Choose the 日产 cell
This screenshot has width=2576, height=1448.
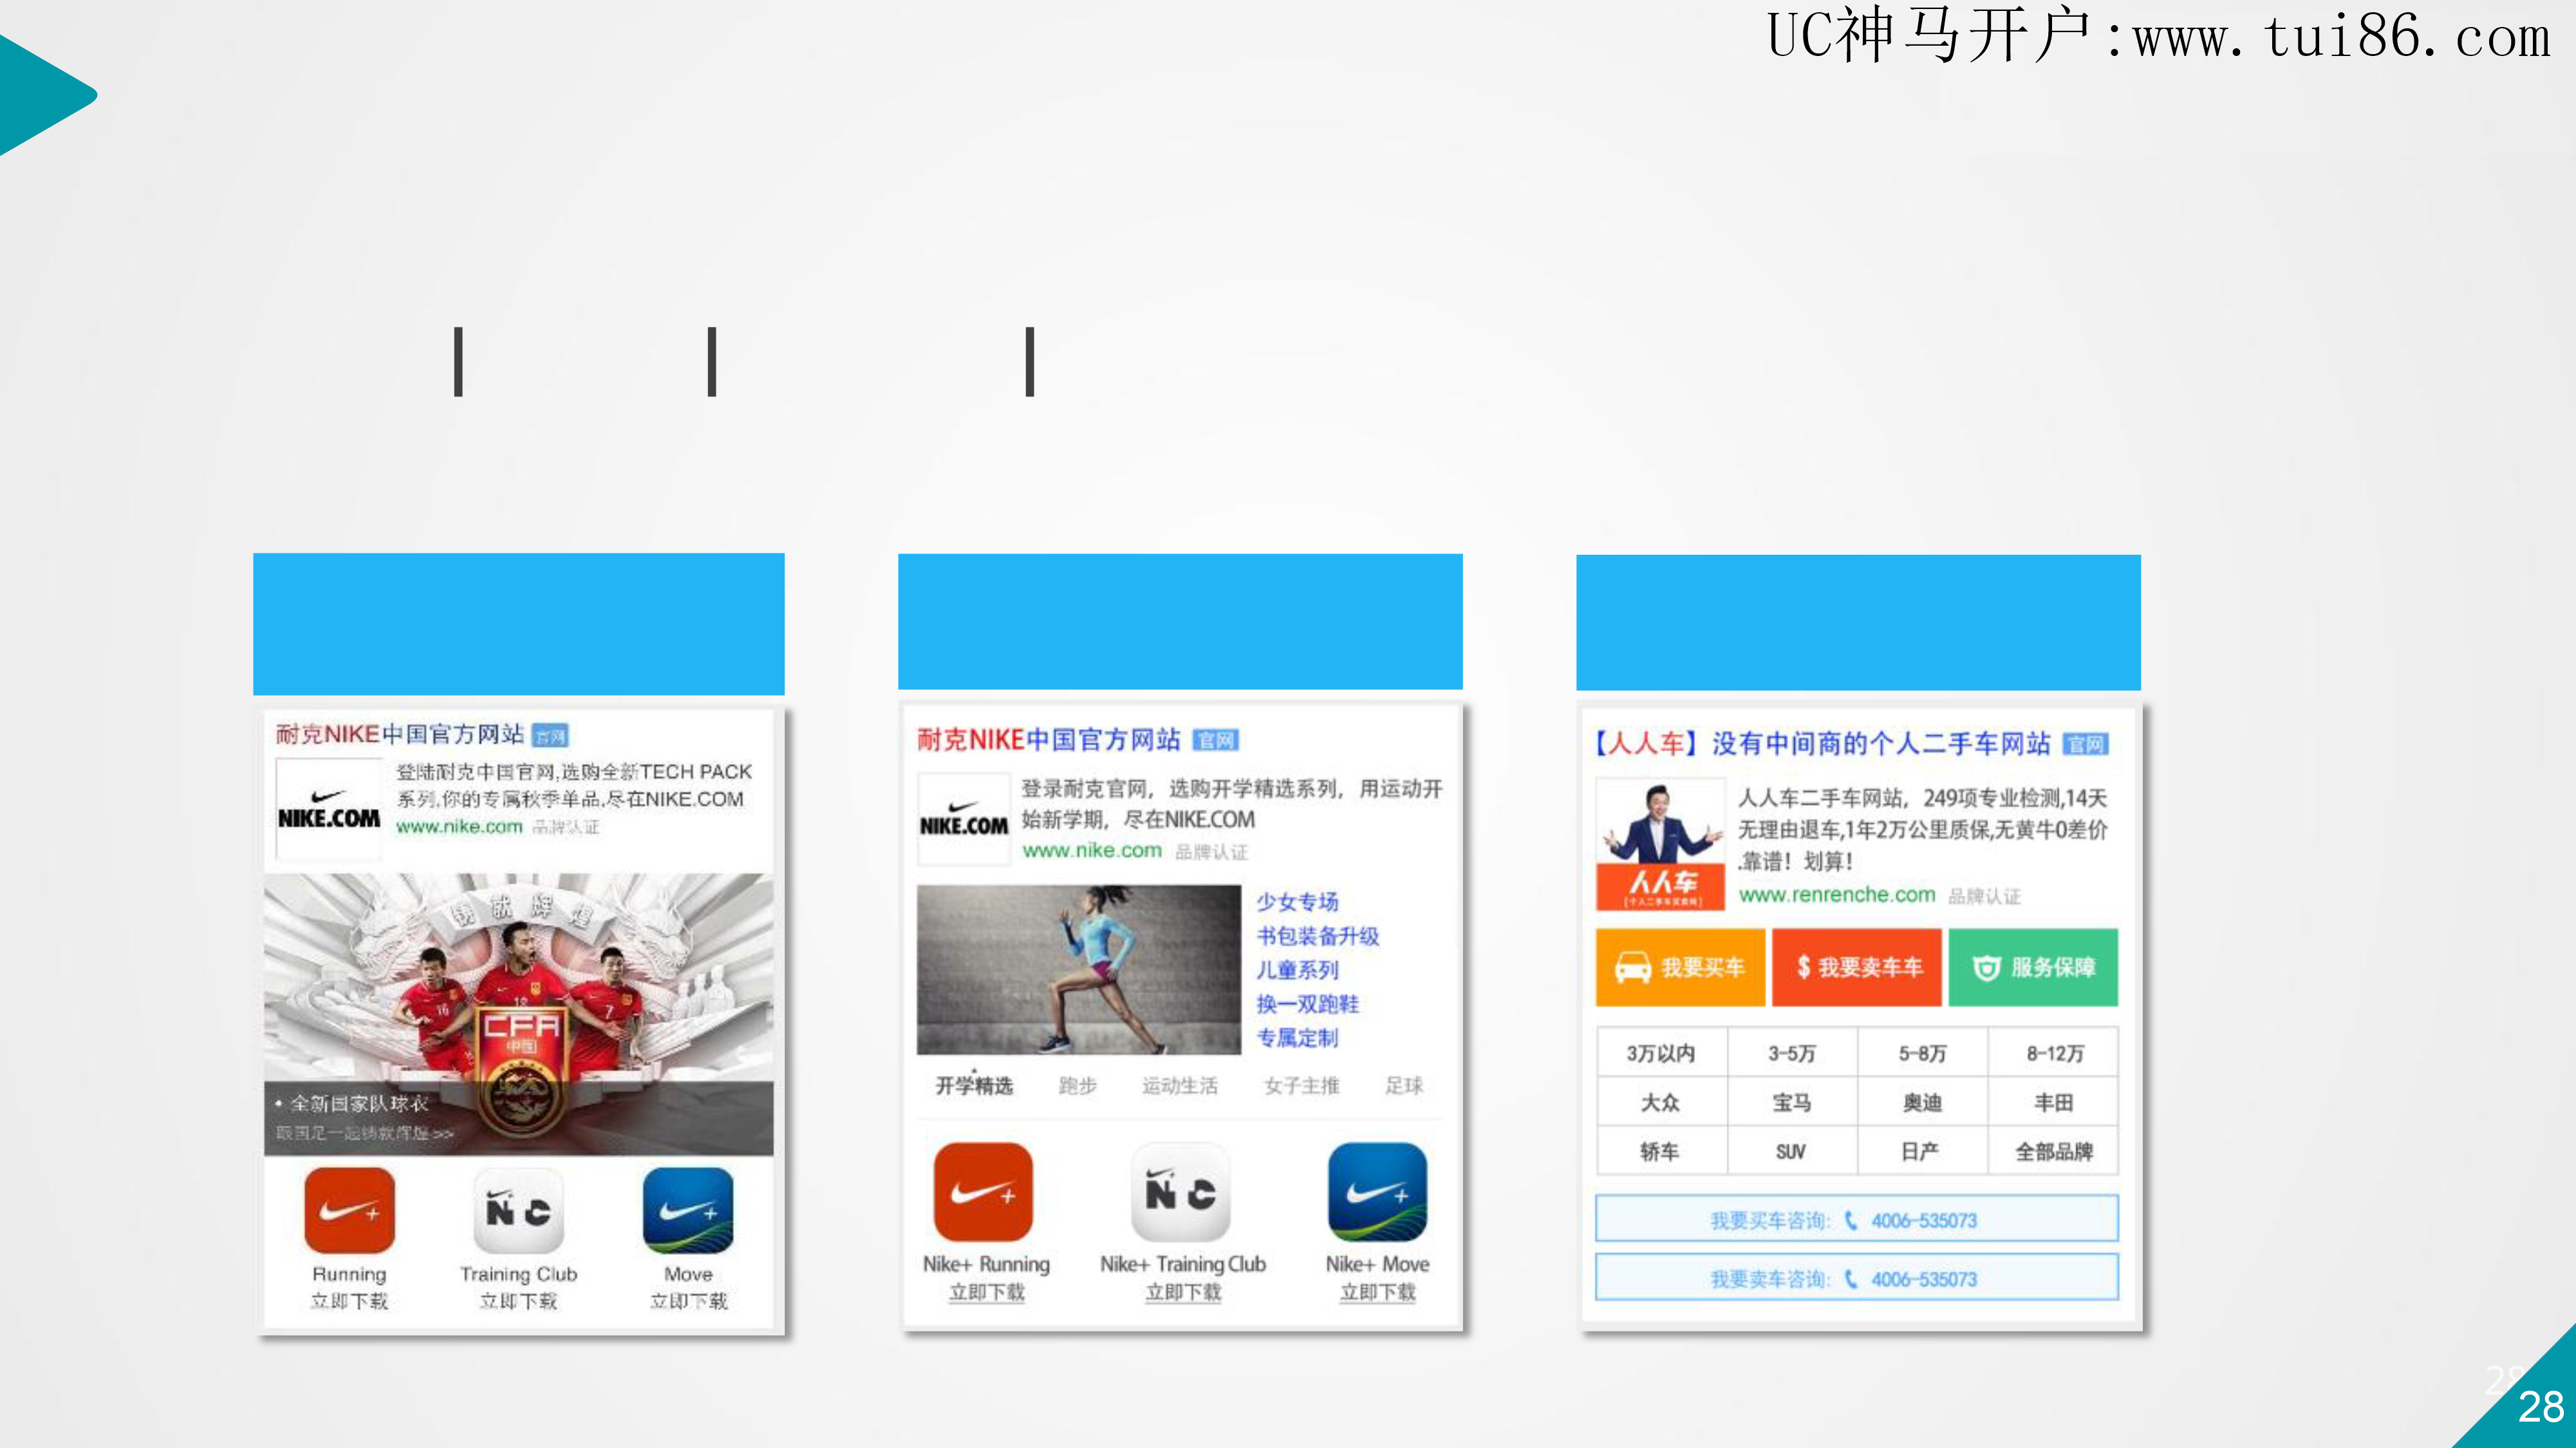(x=1922, y=1151)
